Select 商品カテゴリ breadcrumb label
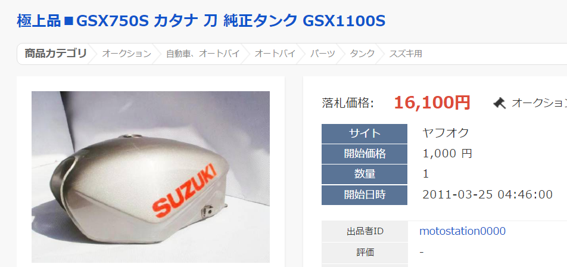This screenshot has width=567, height=267. tap(56, 54)
